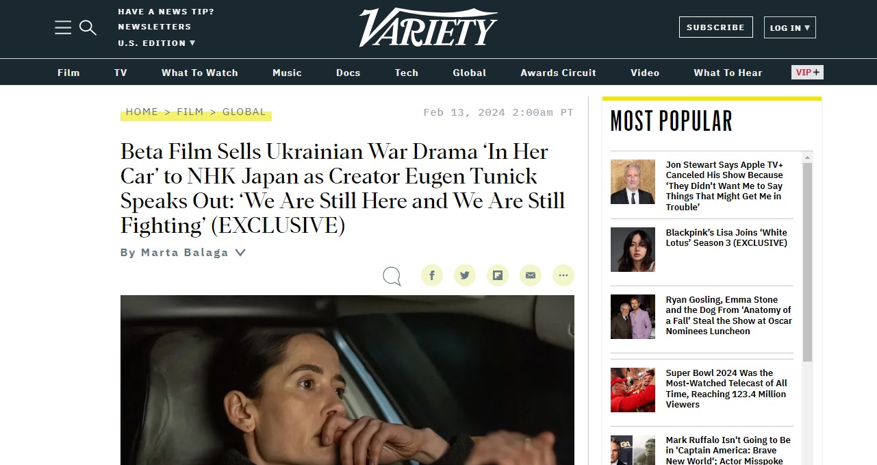Viewport: 877px width, 465px height.
Task: Share article on Facebook
Action: (x=432, y=275)
